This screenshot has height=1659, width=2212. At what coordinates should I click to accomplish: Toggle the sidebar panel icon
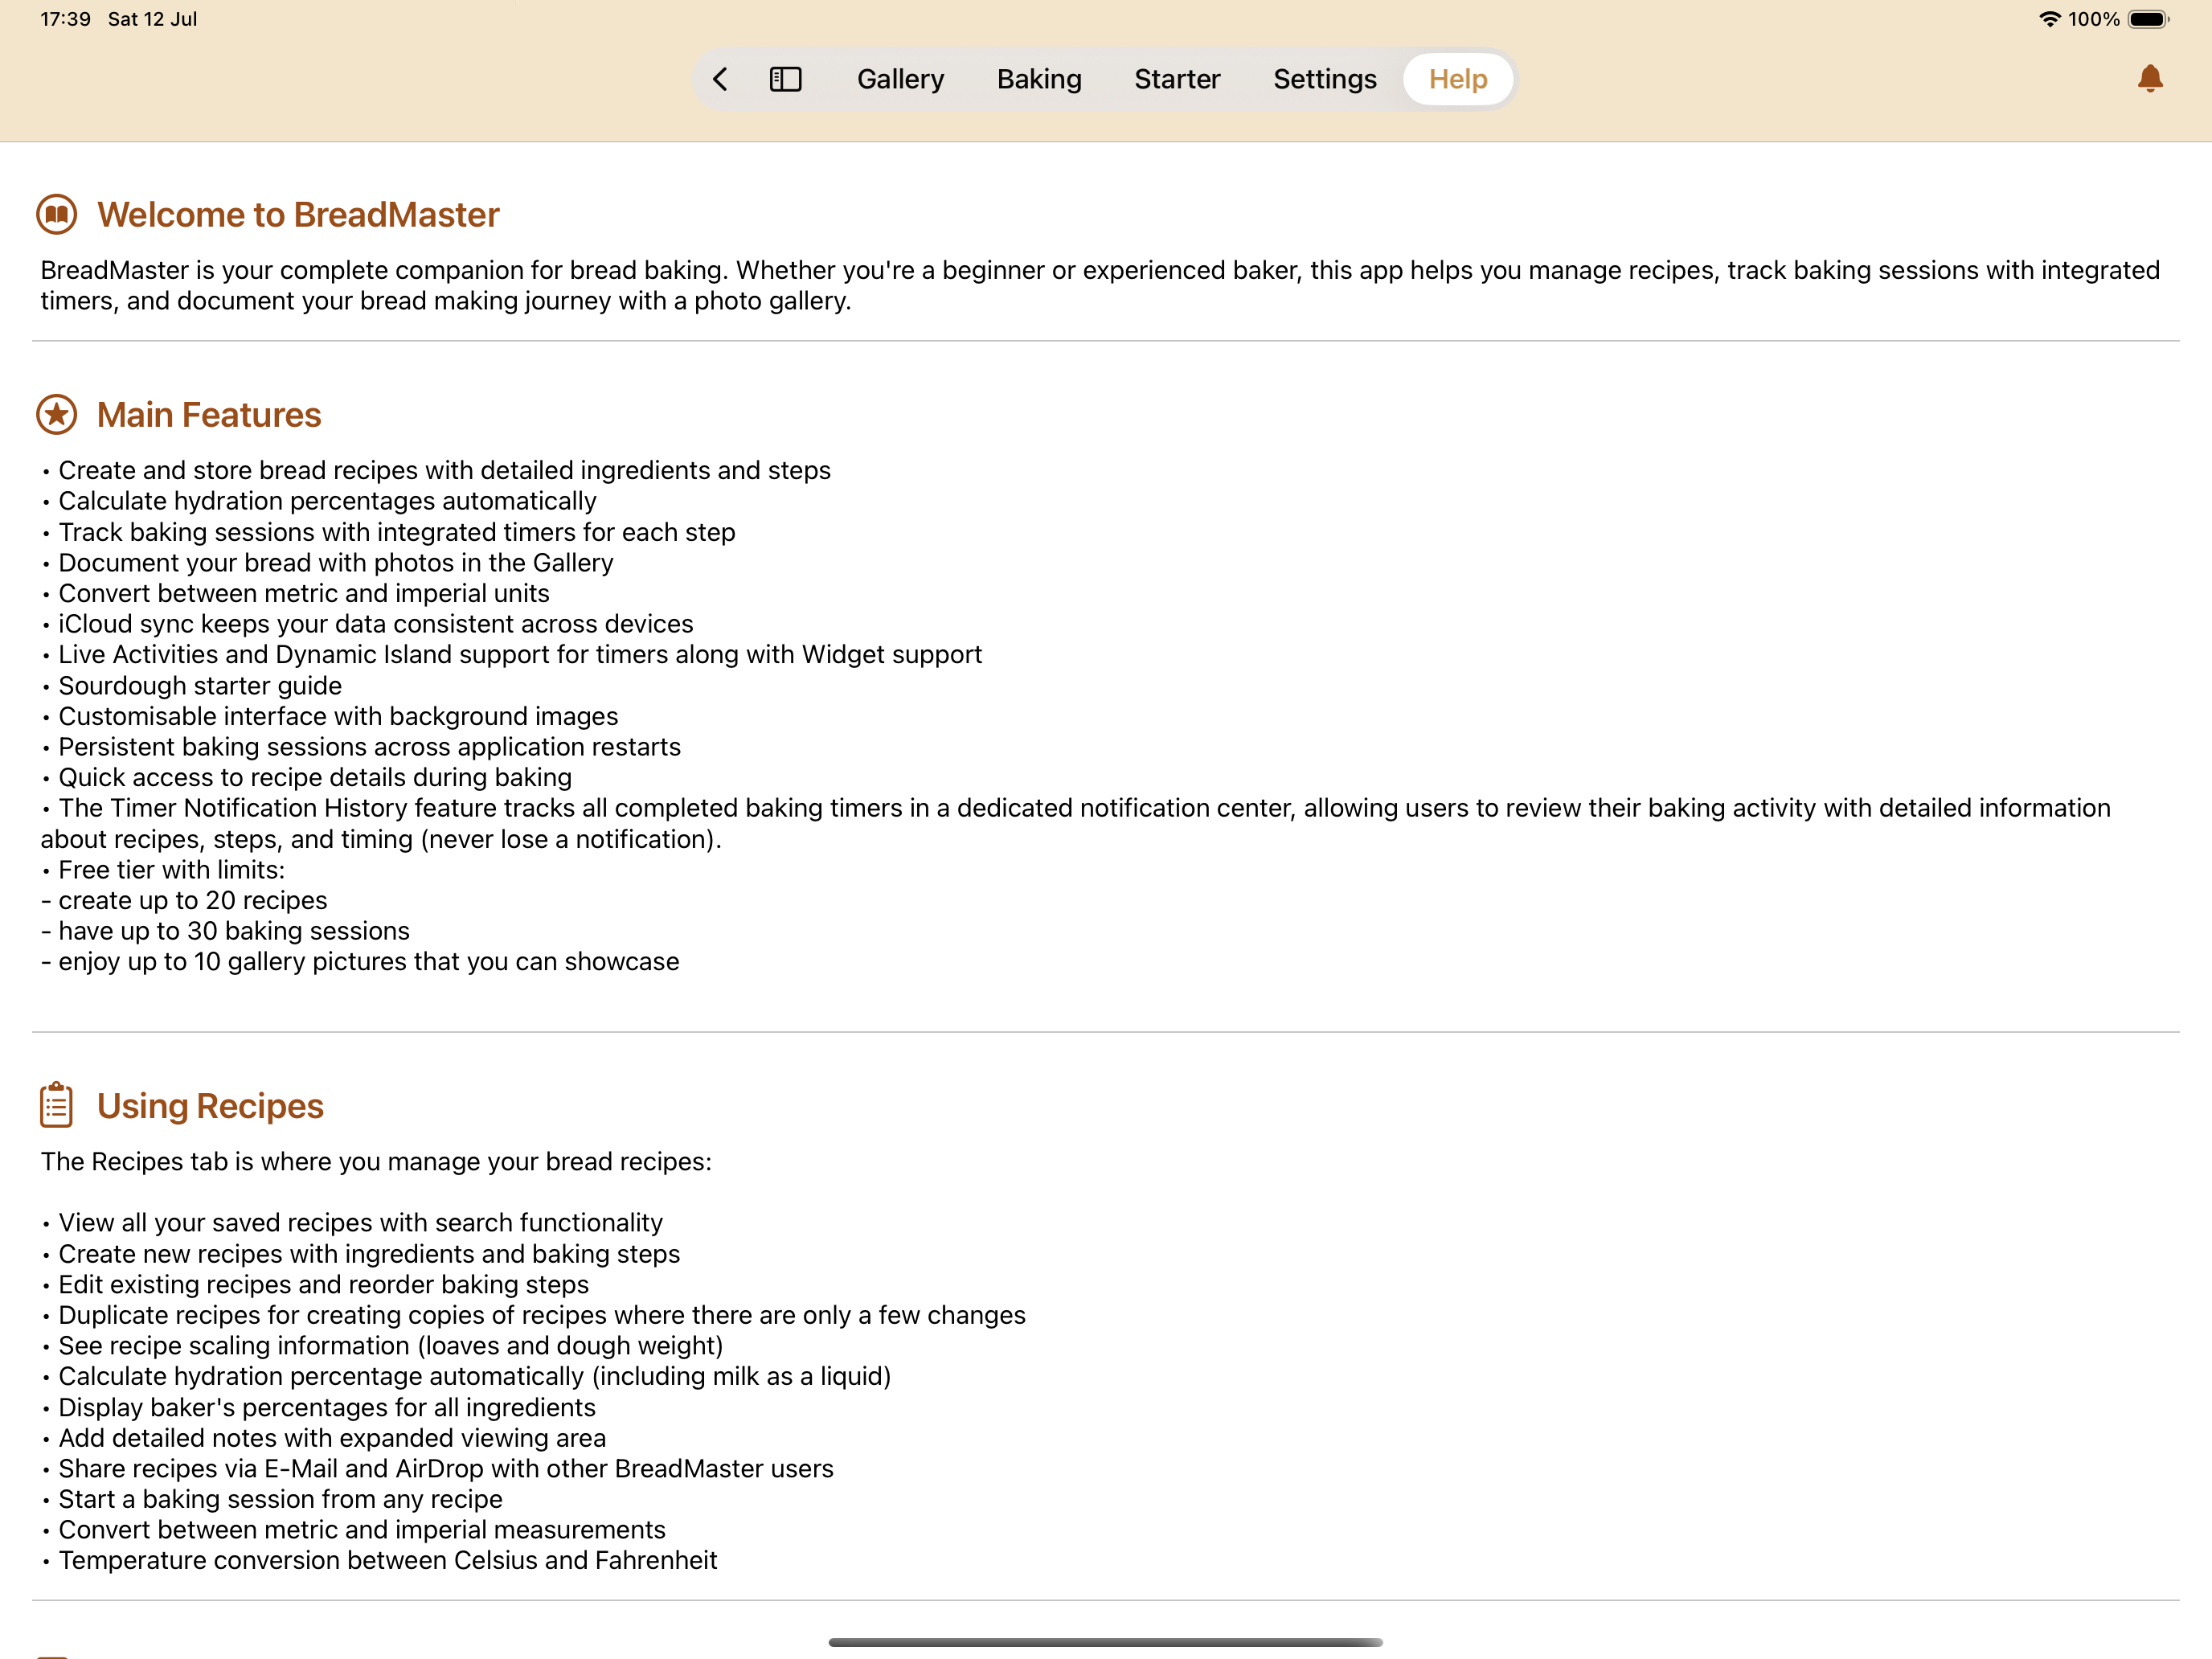click(785, 79)
